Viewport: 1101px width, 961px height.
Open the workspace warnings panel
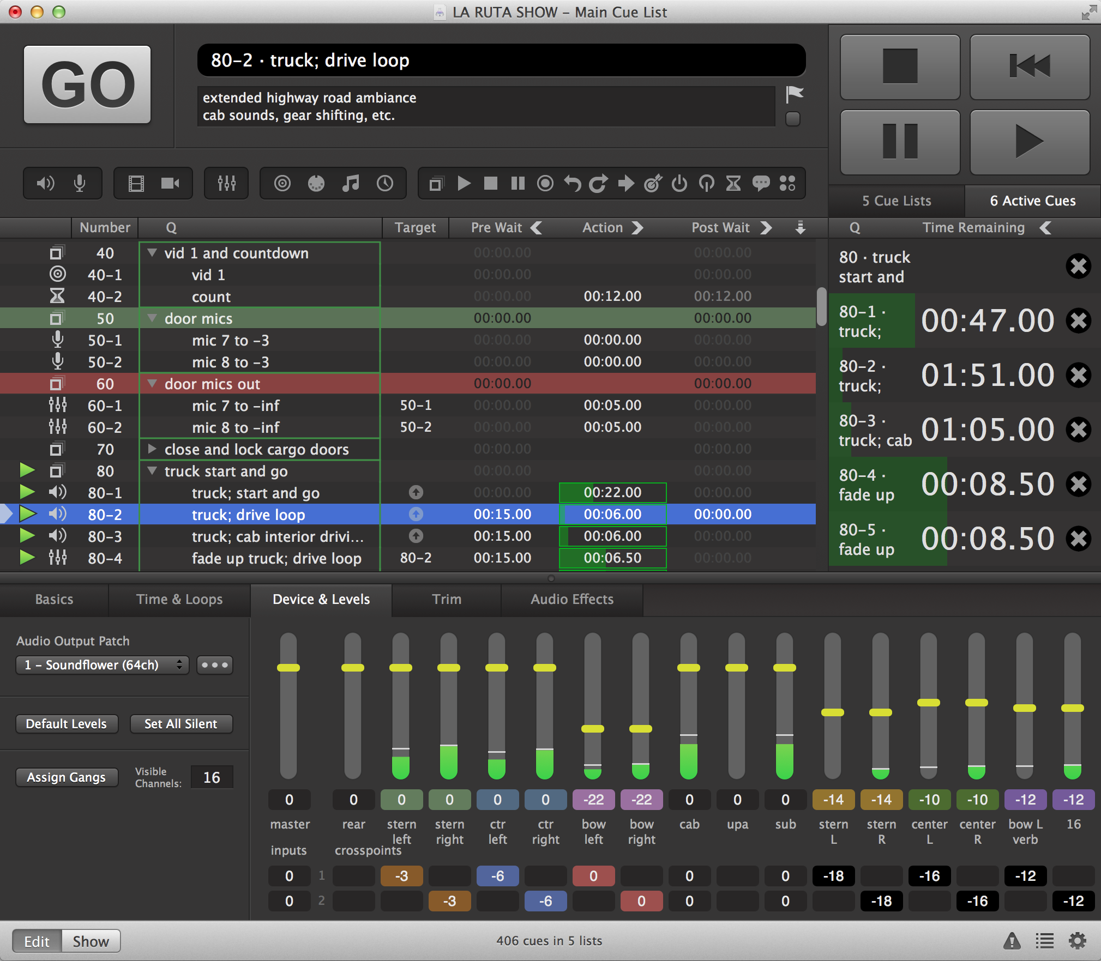1013,940
